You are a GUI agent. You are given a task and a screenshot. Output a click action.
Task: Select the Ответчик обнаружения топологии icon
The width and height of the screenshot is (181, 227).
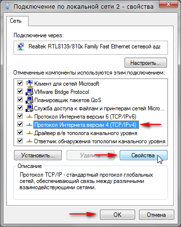pos(29,141)
